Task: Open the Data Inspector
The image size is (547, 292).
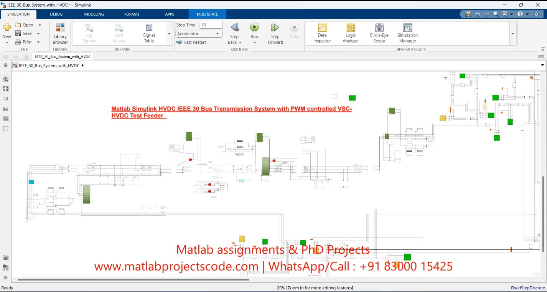Action: pos(322,34)
